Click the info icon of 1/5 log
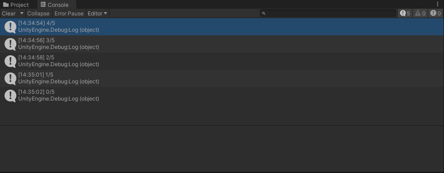Viewport: 444px width, 173px height. click(10, 78)
